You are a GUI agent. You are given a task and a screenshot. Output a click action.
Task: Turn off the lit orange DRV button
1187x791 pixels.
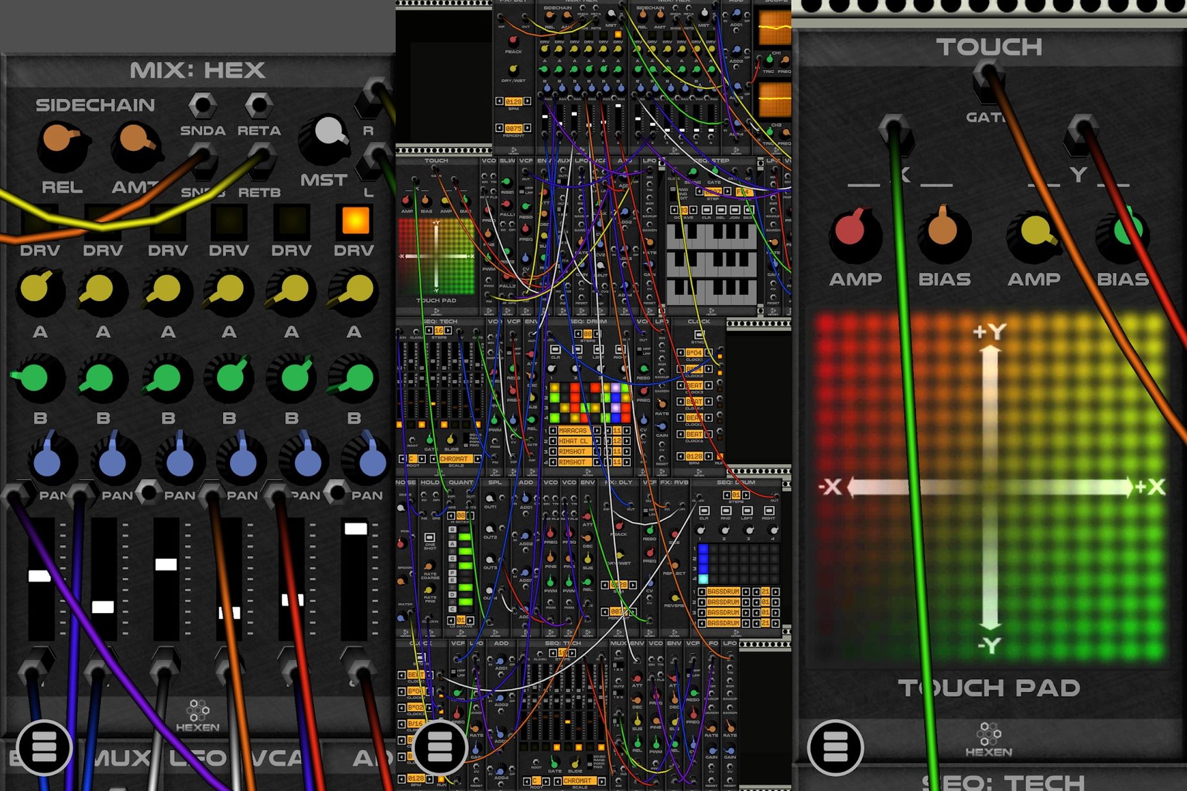click(x=355, y=221)
